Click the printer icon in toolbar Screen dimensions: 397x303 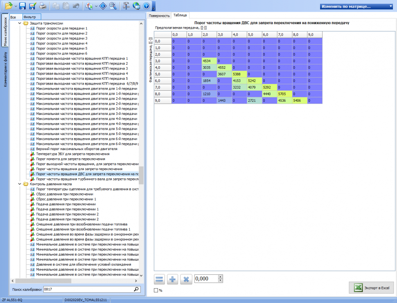tap(43, 6)
